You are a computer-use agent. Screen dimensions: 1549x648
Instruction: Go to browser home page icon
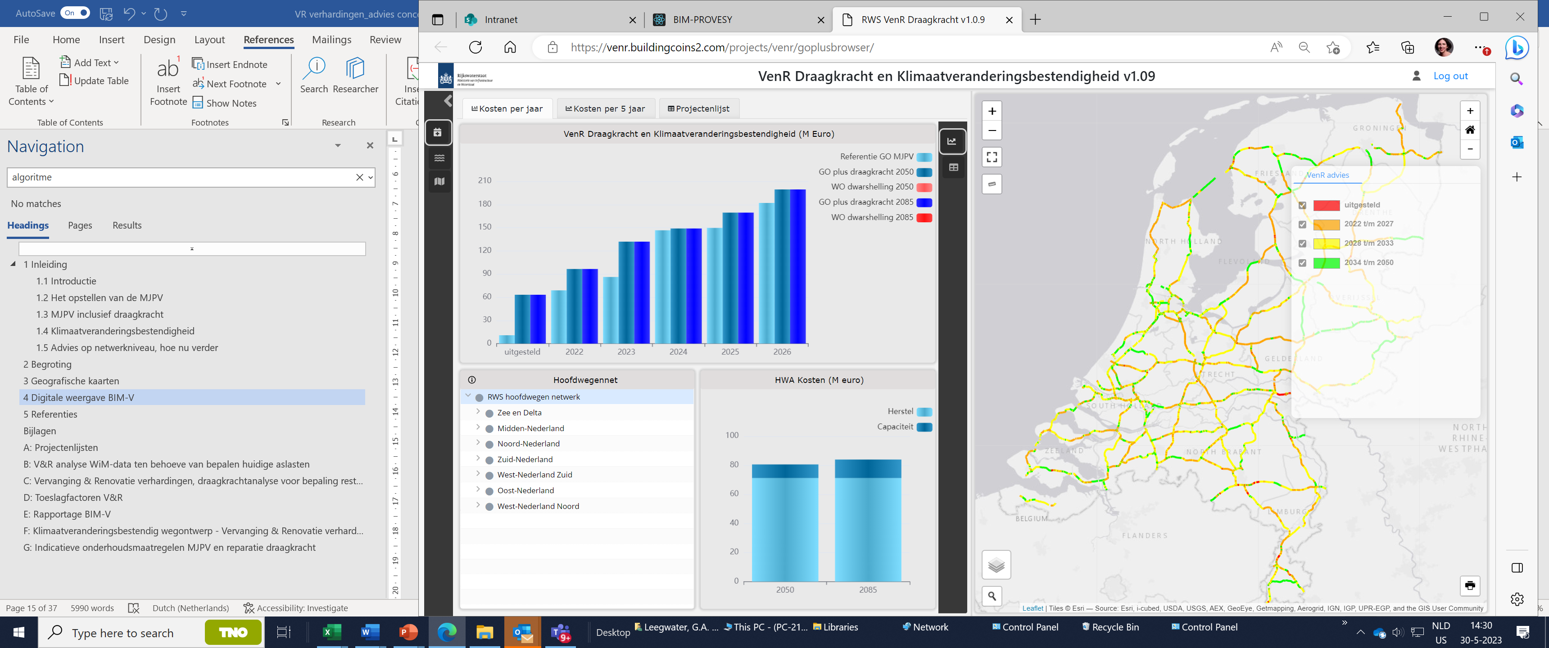(510, 48)
